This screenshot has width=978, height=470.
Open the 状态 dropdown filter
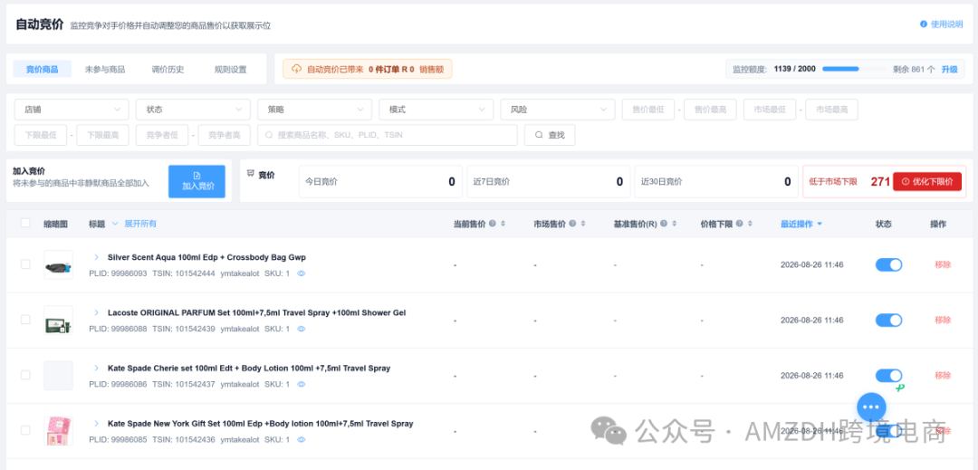(x=194, y=109)
